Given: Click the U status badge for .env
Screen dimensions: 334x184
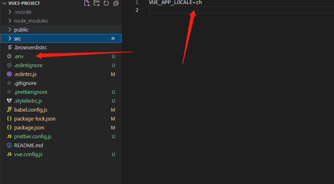Looking at the screenshot, I should [x=113, y=57].
